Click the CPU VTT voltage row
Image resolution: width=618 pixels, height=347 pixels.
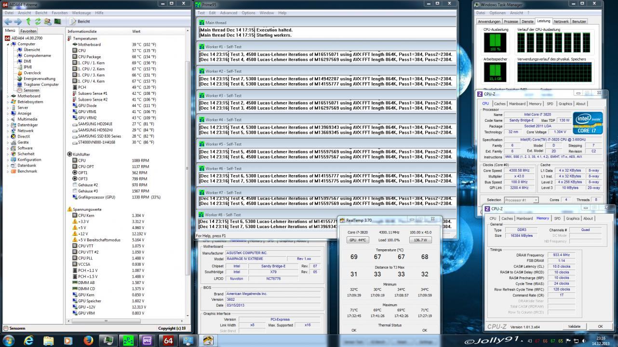click(126, 246)
